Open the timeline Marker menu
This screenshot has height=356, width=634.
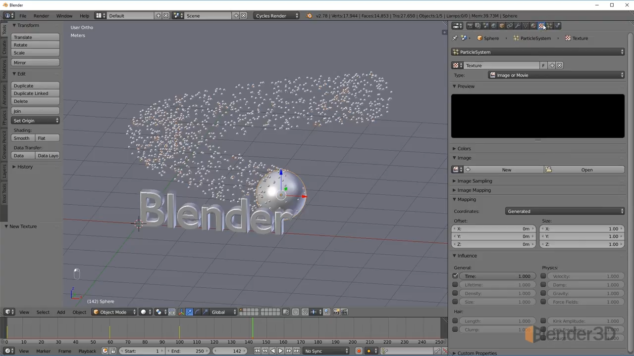click(43, 351)
